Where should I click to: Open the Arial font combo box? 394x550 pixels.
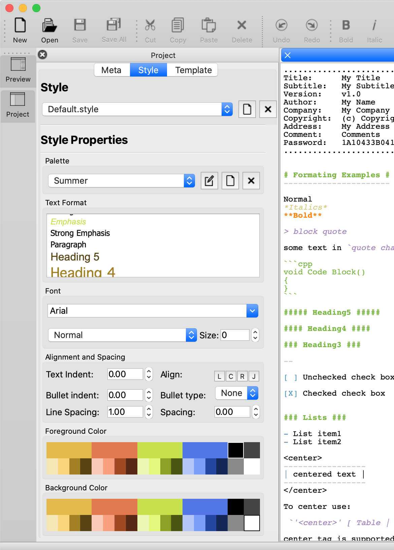tap(252, 311)
